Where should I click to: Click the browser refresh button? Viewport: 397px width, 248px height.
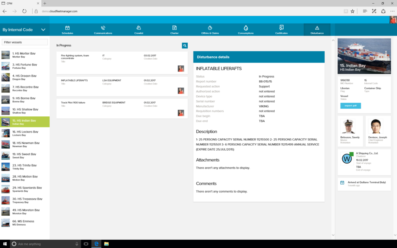pyautogui.click(x=24, y=11)
